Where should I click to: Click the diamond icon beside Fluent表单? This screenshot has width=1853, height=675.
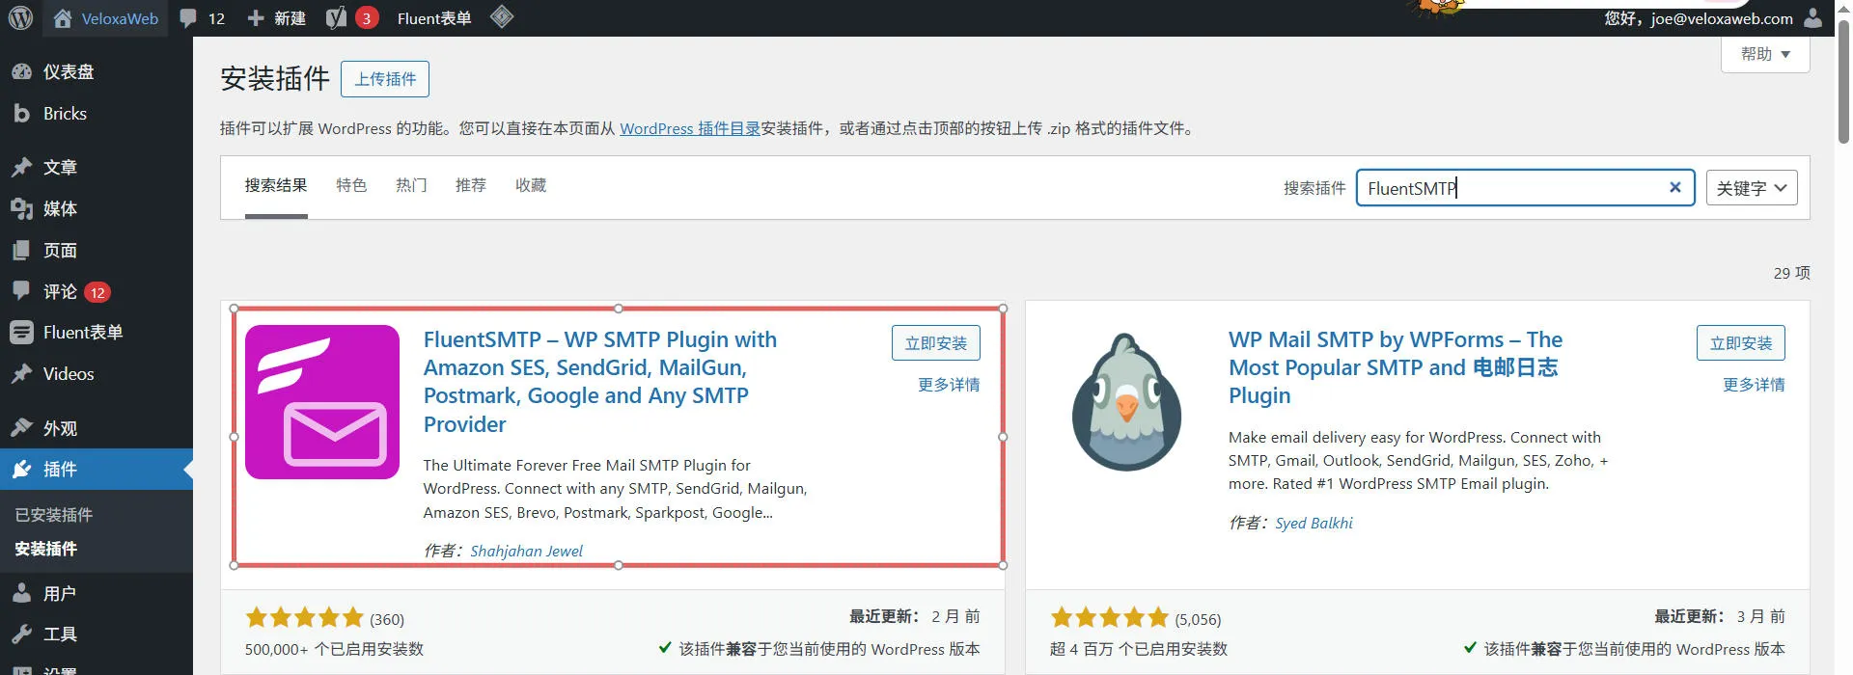[x=502, y=17]
